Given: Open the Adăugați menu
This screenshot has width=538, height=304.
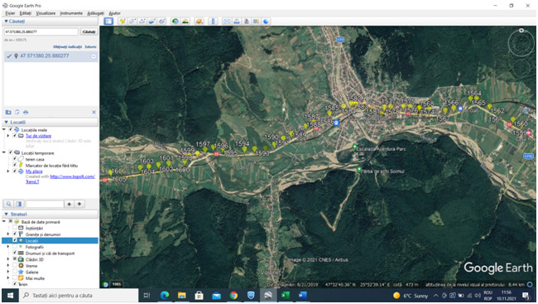Looking at the screenshot, I should 96,13.
